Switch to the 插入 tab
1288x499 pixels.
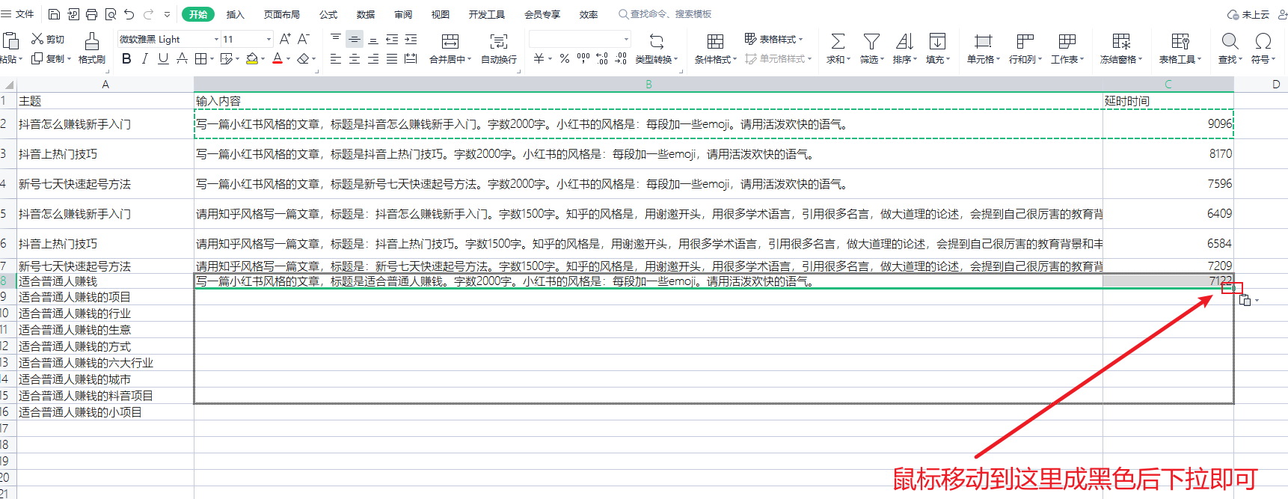[236, 14]
